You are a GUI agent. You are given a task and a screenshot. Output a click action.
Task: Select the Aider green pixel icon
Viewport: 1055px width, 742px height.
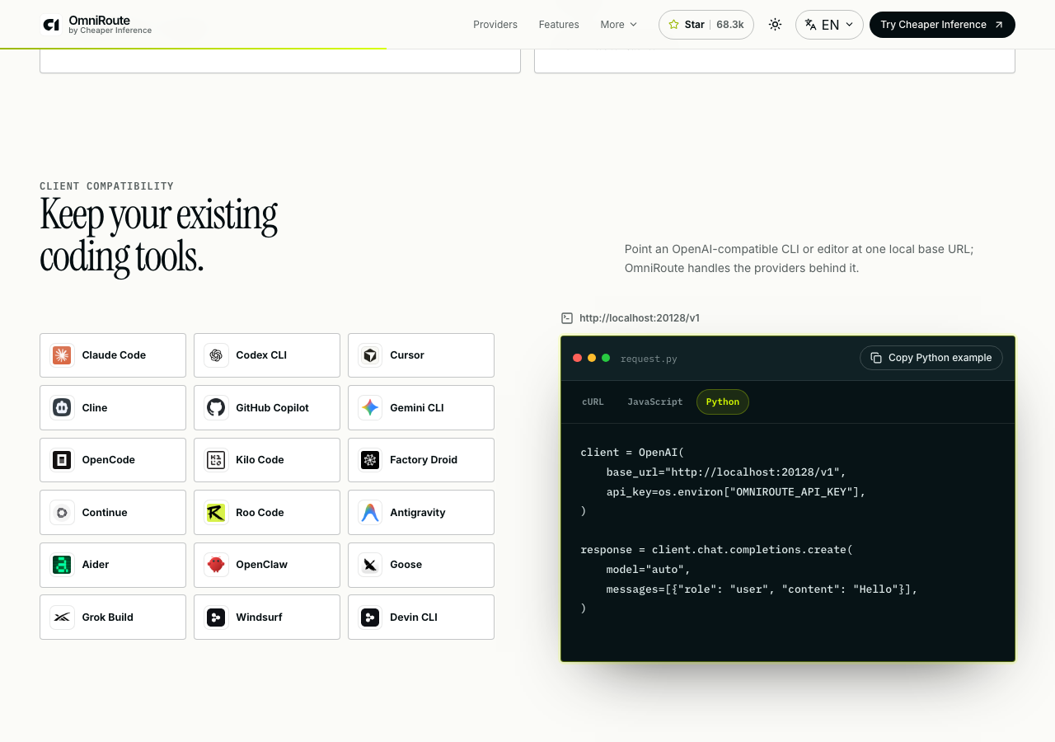[62, 565]
